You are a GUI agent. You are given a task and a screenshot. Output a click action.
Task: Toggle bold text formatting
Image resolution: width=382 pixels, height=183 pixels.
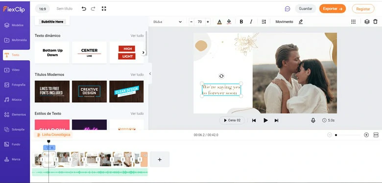pos(241,22)
